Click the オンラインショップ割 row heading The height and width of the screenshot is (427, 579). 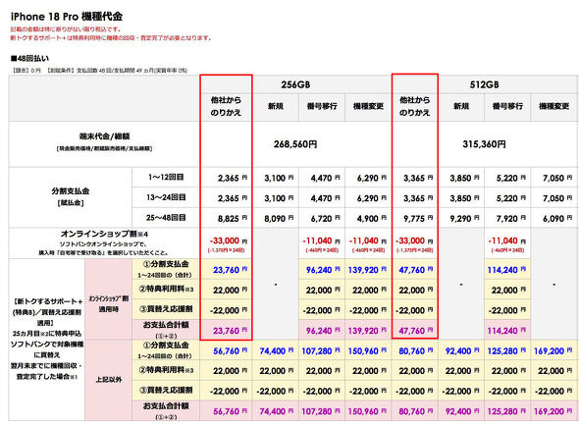pos(104,234)
